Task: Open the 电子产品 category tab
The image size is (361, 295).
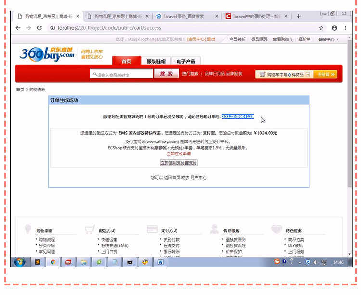Action: tap(186, 61)
